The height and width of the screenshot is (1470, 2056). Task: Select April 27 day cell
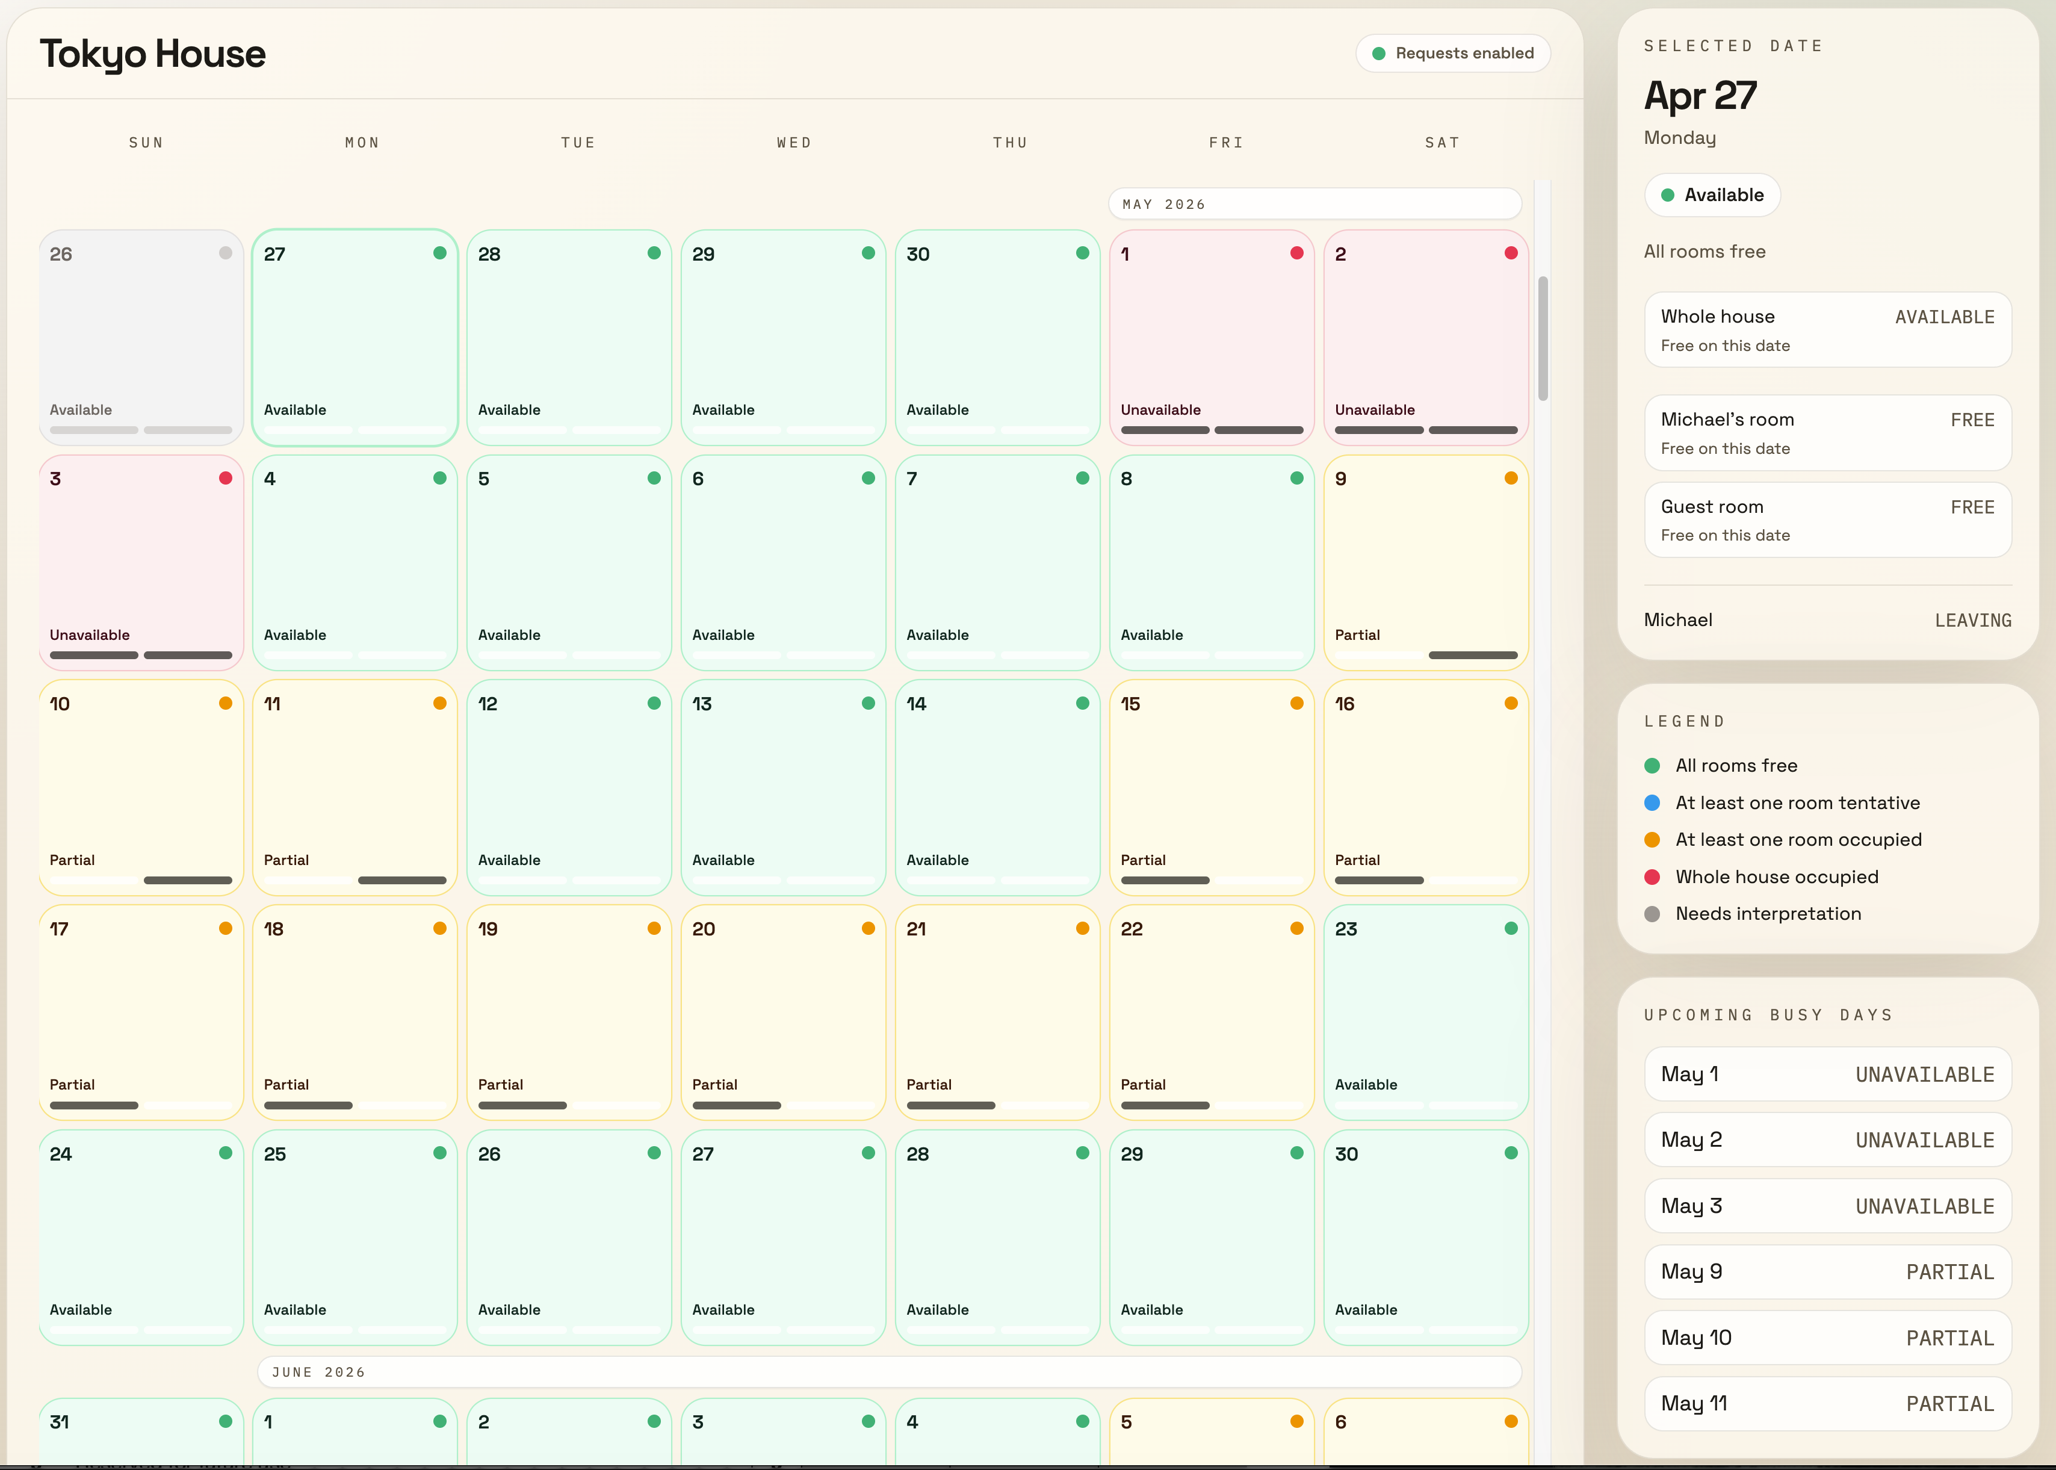coord(355,336)
